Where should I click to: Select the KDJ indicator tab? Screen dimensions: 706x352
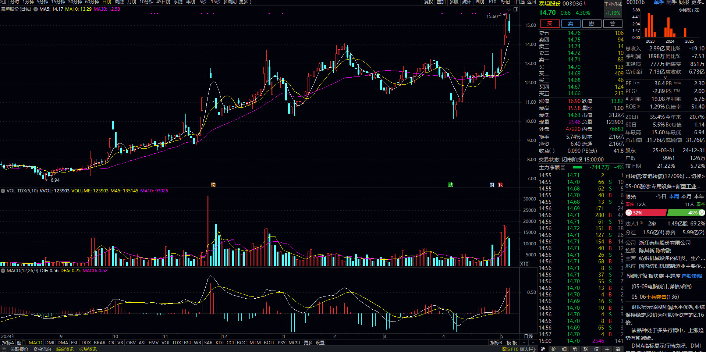pyautogui.click(x=220, y=342)
